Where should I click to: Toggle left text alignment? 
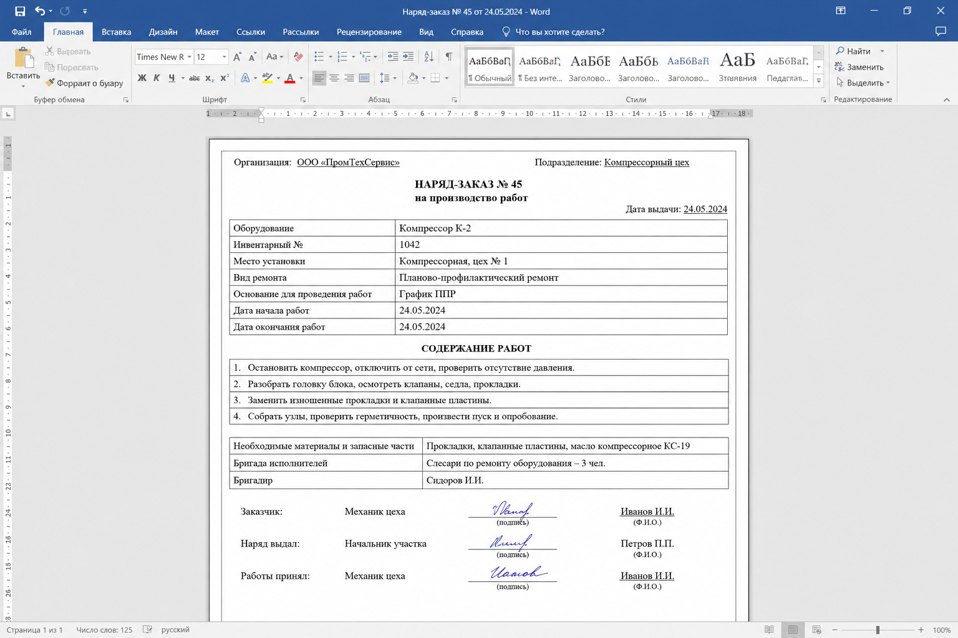click(x=319, y=78)
